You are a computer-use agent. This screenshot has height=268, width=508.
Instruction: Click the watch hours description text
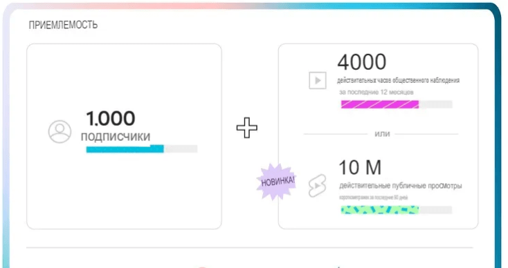coord(398,80)
